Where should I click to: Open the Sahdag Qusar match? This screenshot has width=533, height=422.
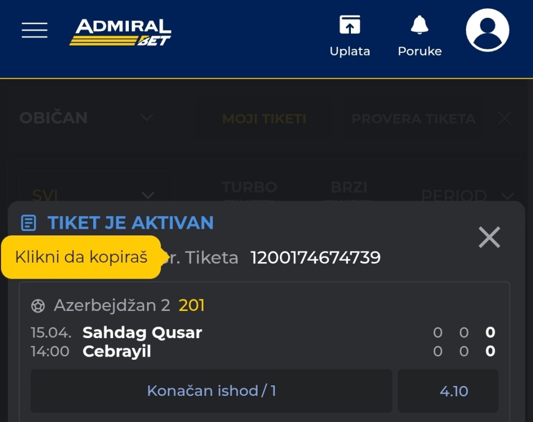click(x=142, y=333)
